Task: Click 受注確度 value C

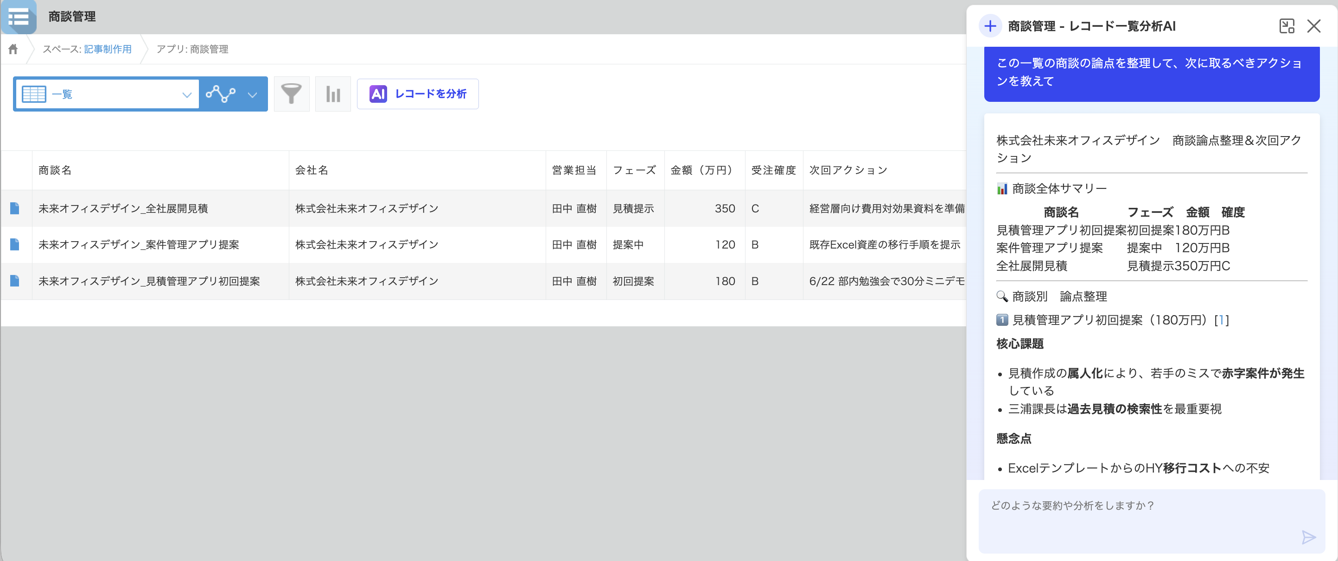Action: [x=755, y=208]
